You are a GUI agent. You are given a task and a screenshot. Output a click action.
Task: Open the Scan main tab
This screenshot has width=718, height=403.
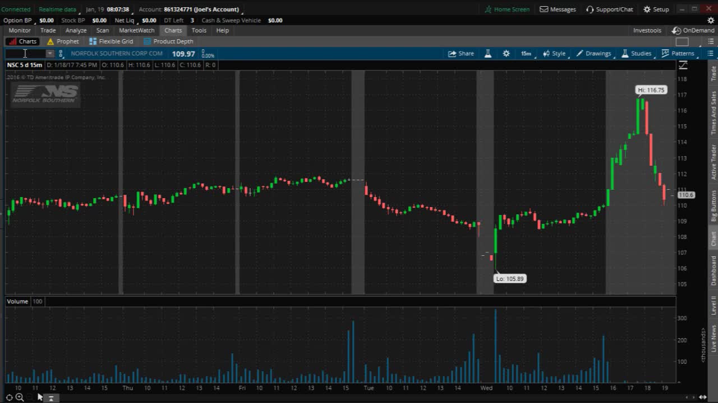click(103, 30)
